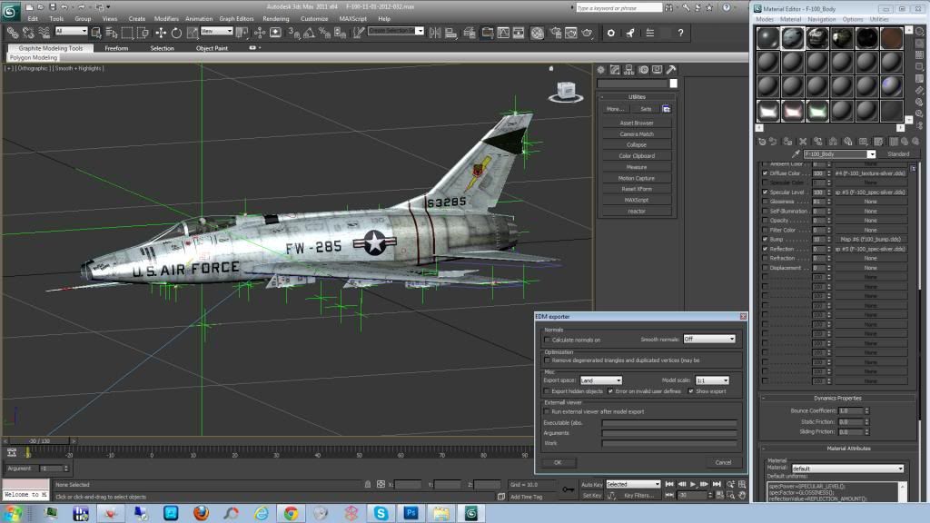
Task: Enable the Calculate normals on checkbox
Action: [546, 339]
